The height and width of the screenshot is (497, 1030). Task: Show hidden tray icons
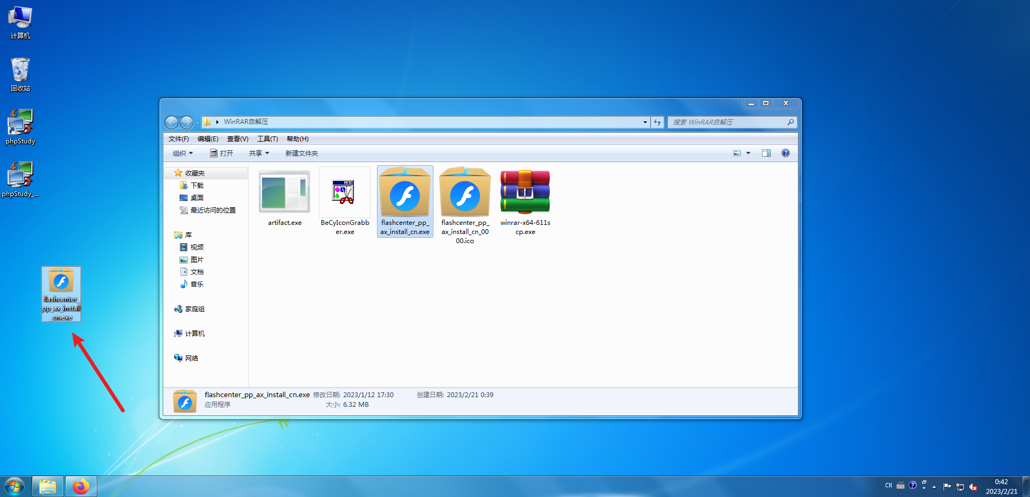click(934, 487)
